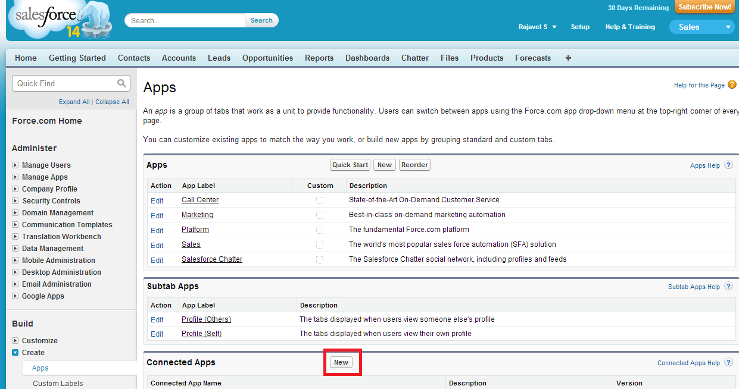Click the Salesforce logo
Viewport: 739px width, 389px height.
58,20
